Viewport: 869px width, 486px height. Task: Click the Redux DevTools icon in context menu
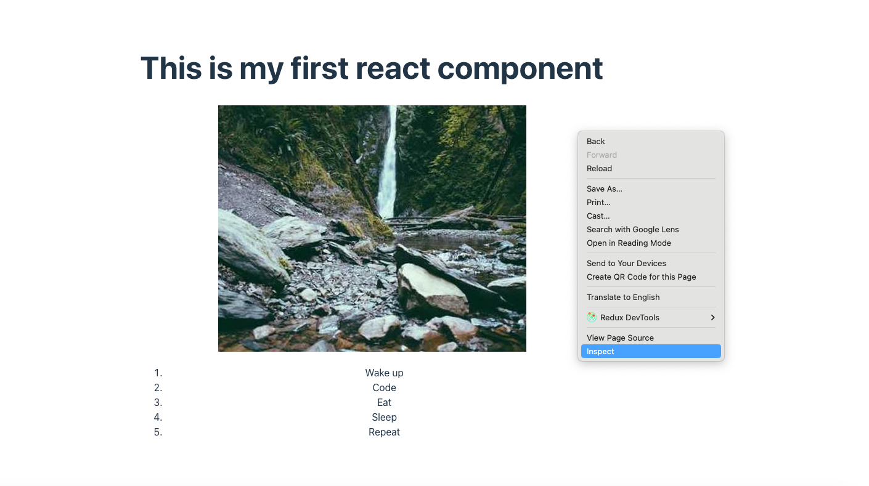coord(591,317)
